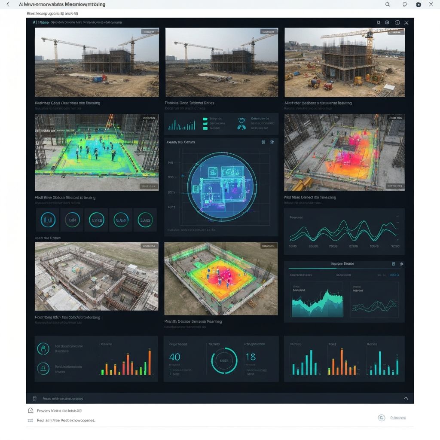This screenshot has height=440, width=440.
Task: Click the bookmark icon in the modal header
Action: pos(379,22)
